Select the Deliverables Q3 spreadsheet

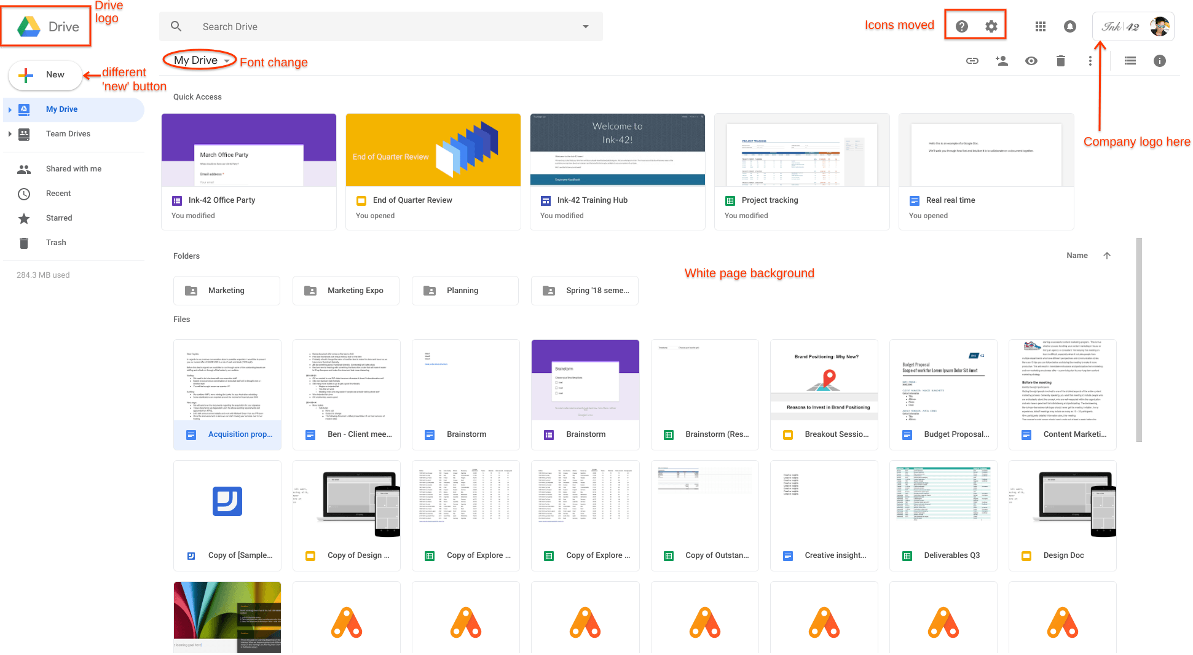943,516
